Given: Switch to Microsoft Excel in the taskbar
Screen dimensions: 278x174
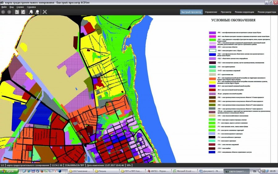Looking at the screenshot, I should click(x=184, y=171).
